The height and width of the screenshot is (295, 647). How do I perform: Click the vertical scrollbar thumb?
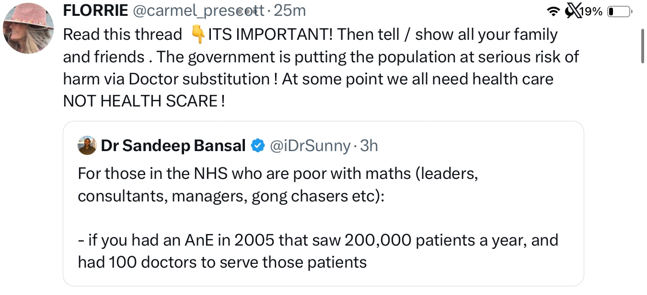coord(643,46)
